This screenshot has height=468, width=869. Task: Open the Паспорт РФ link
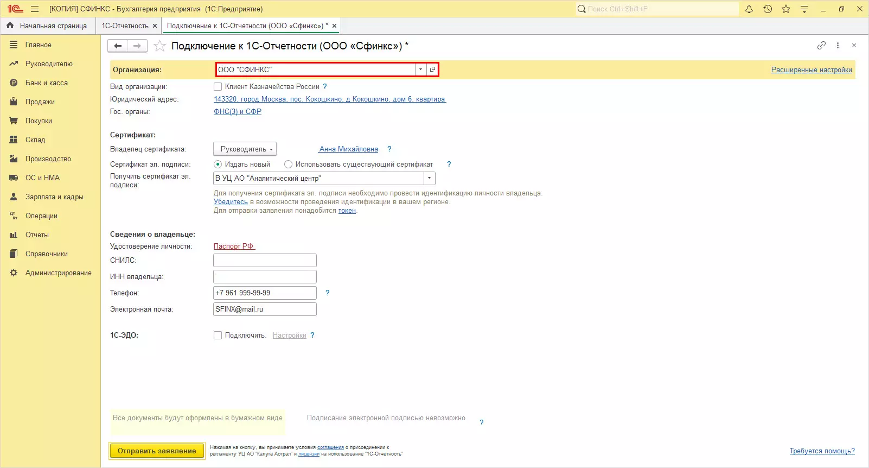point(234,246)
